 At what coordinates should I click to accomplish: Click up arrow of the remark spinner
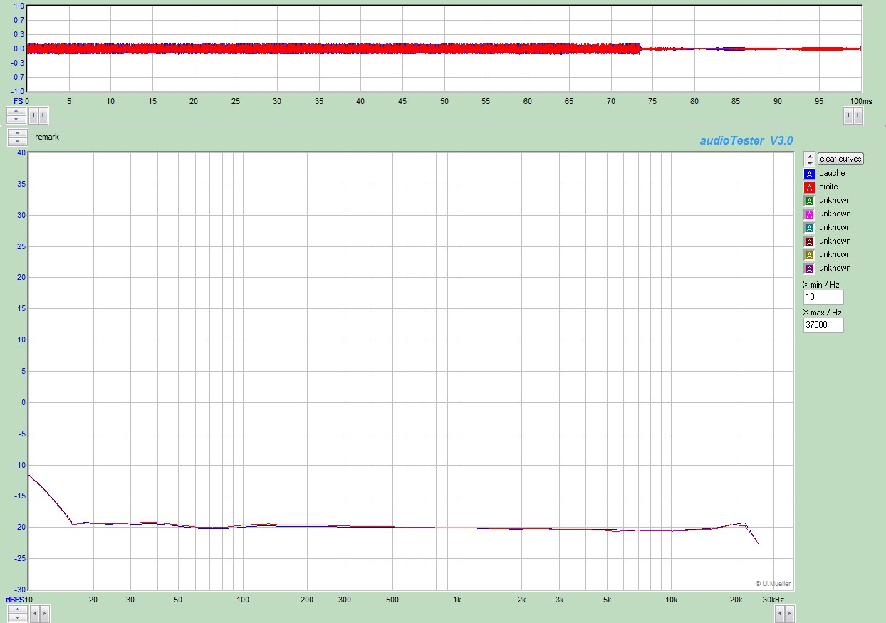17,133
